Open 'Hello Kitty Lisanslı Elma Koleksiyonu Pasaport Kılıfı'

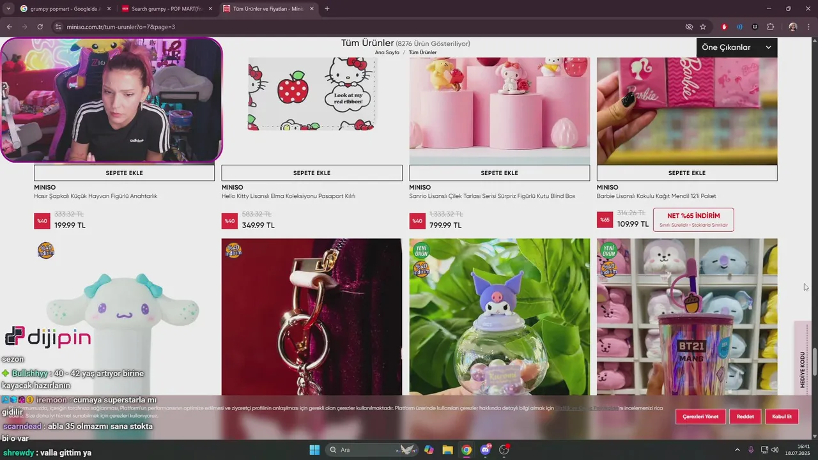288,196
